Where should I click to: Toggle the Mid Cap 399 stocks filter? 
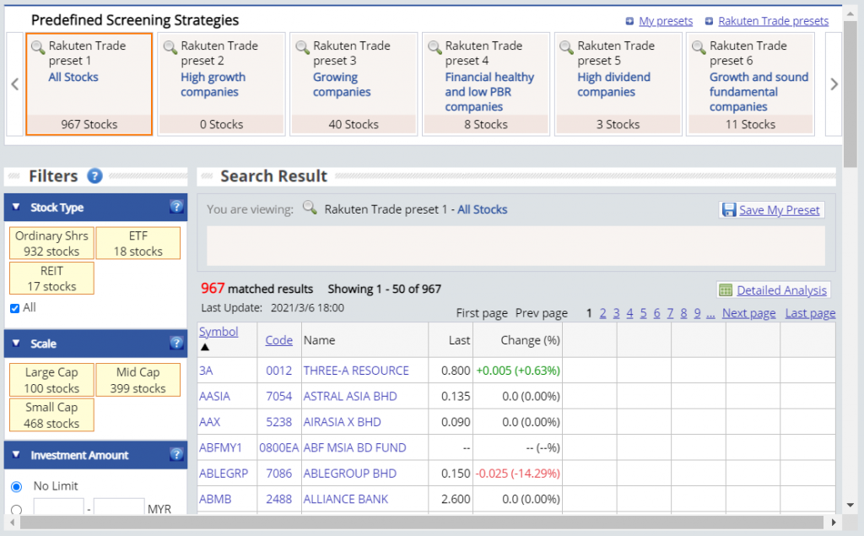(138, 380)
